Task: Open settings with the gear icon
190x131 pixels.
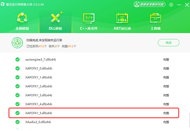Action: tap(171, 5)
